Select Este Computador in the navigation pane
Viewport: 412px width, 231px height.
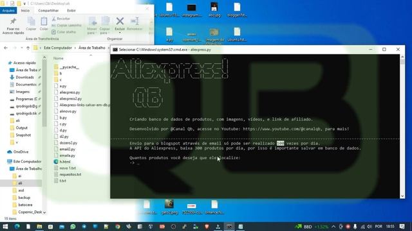tap(27, 162)
